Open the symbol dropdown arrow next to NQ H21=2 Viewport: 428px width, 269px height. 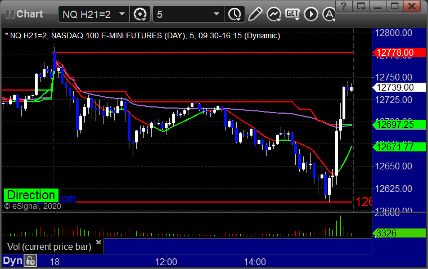pyautogui.click(x=122, y=14)
